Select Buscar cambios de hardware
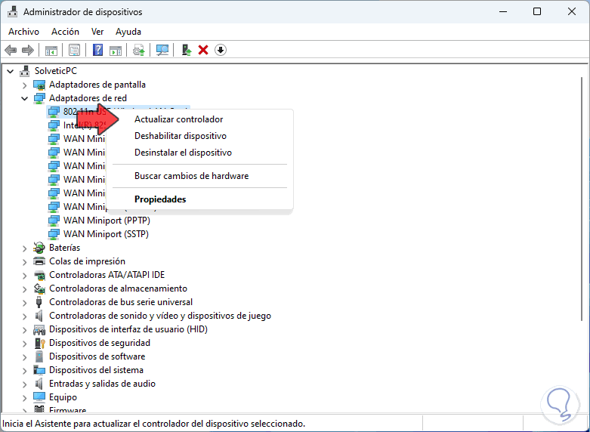 pos(199,176)
